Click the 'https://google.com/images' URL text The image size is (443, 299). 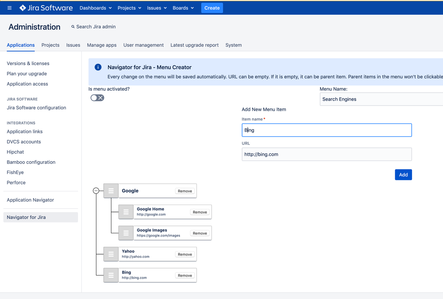click(x=159, y=236)
